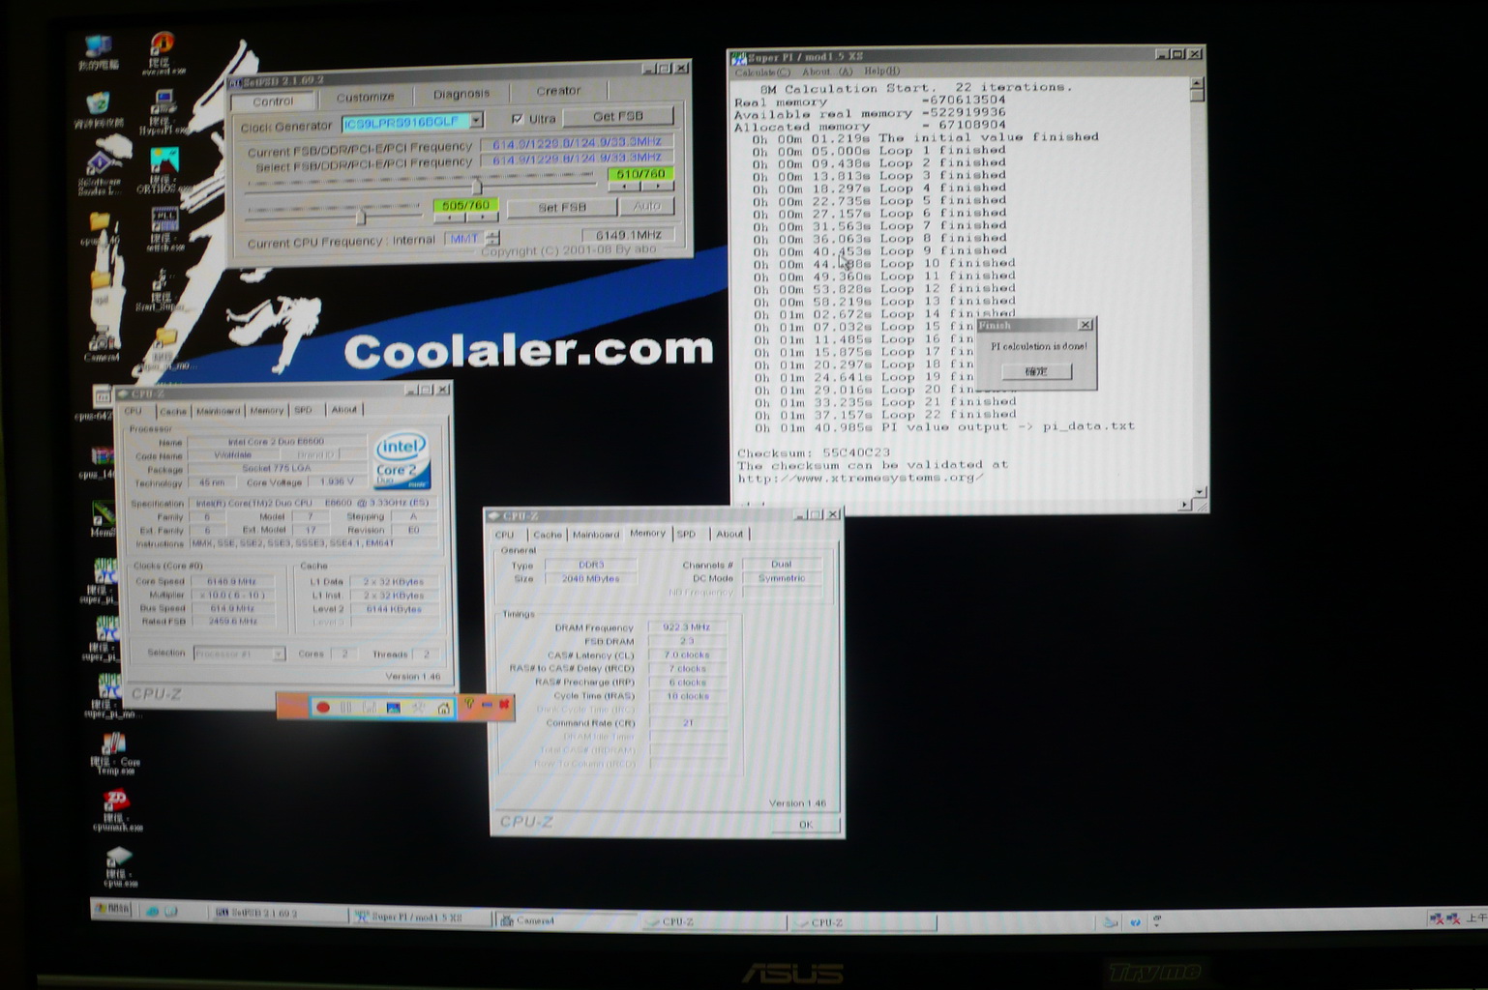Launch the cpumark.exe desktop shortcut
The image size is (1488, 990).
(x=116, y=810)
